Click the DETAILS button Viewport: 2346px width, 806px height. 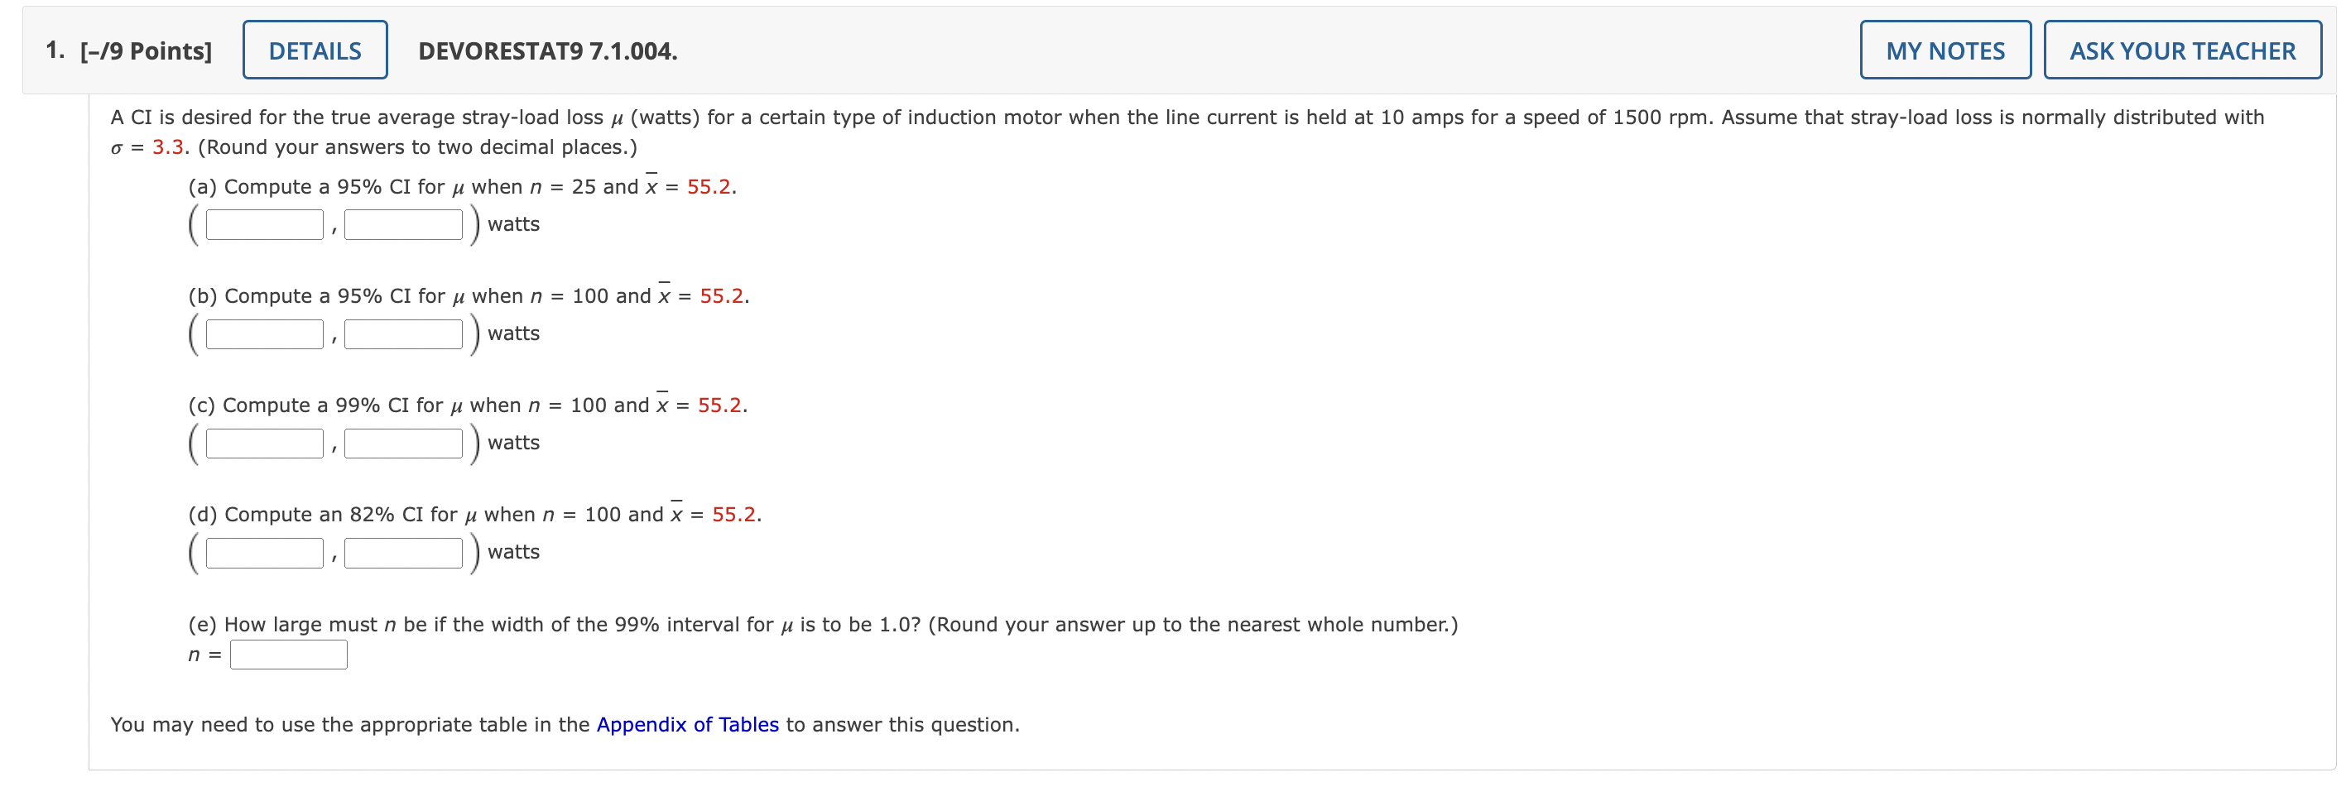(x=315, y=50)
